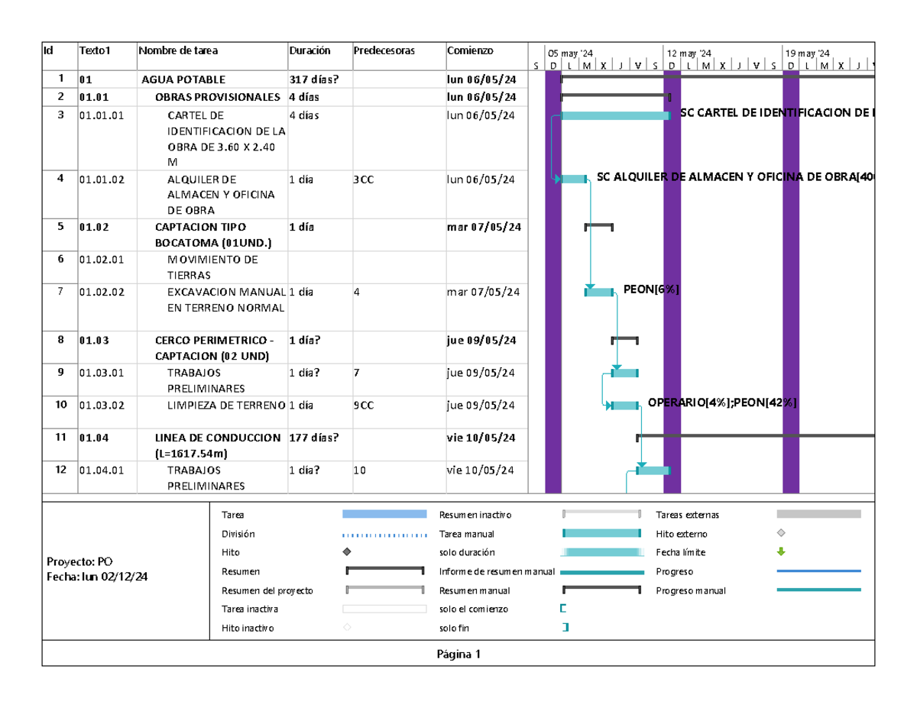This screenshot has height=708, width=917.
Task: Select the Comienzo column header
Action: [x=470, y=51]
